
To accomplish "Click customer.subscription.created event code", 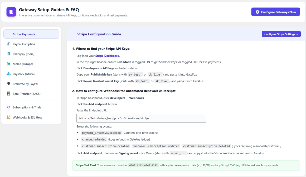I will pos(105,146).
